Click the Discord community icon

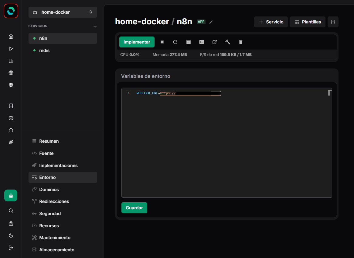tap(11, 118)
